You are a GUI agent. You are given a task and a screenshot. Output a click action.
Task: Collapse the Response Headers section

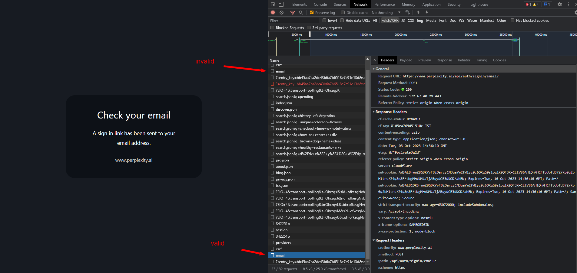point(374,112)
